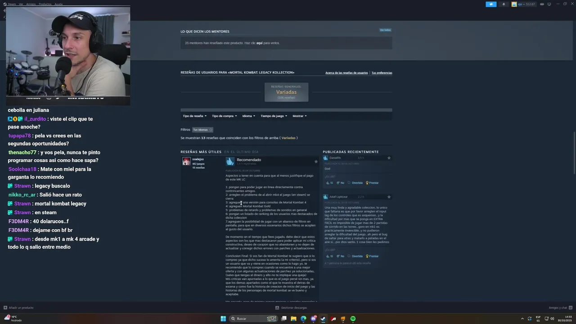This screenshot has height=324, width=576.
Task: Click the 'aquí' link to view mentors
Action: (259, 43)
